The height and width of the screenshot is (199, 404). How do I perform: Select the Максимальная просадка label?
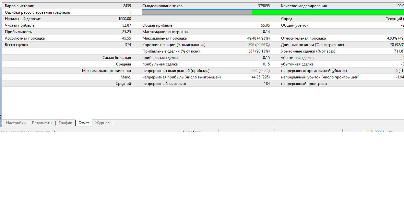tap(164, 38)
